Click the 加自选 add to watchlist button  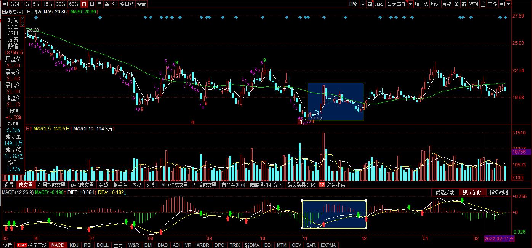421,4
